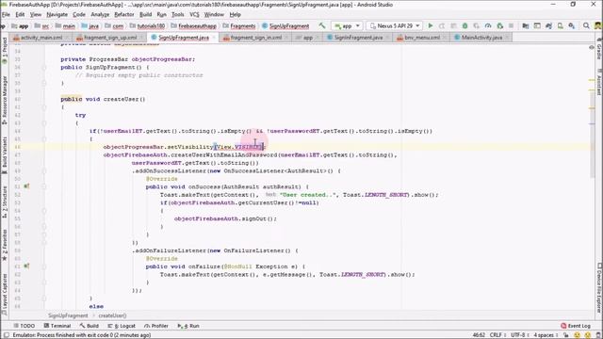Open Favorites side panel
The height and width of the screenshot is (339, 603).
[x=5, y=245]
